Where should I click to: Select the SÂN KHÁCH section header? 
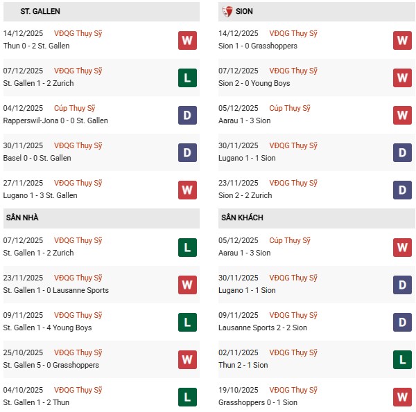click(x=243, y=218)
